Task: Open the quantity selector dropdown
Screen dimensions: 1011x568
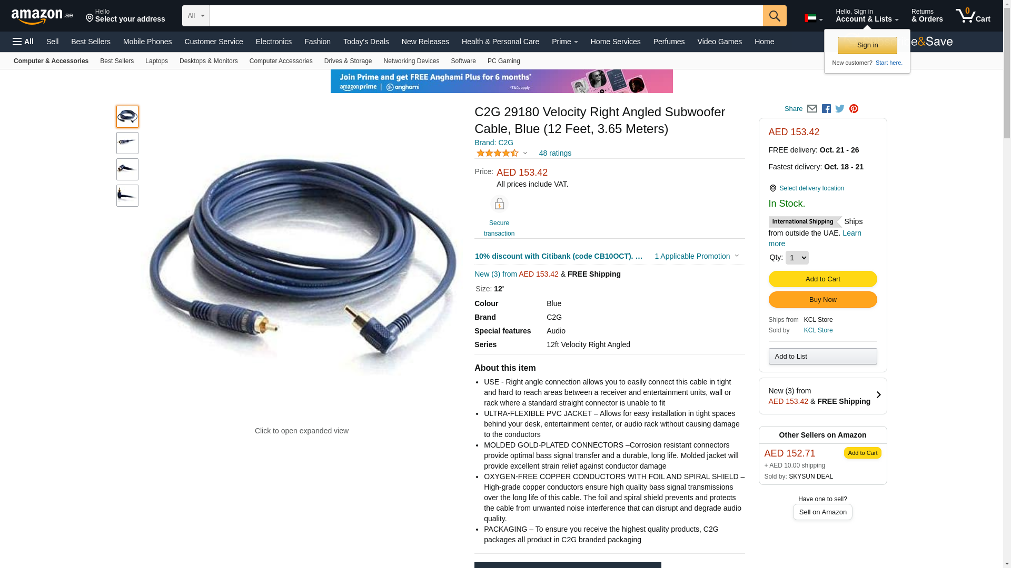Action: point(797,258)
